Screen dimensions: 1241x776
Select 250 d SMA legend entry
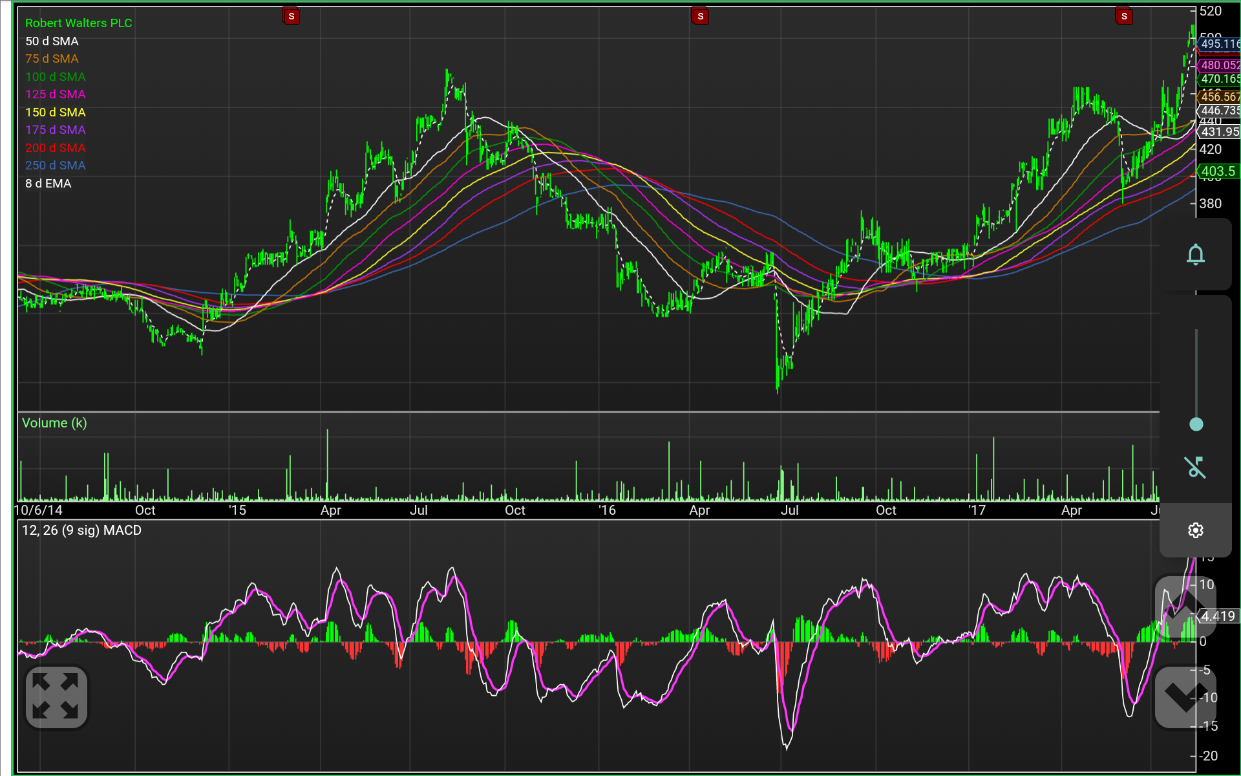click(55, 166)
